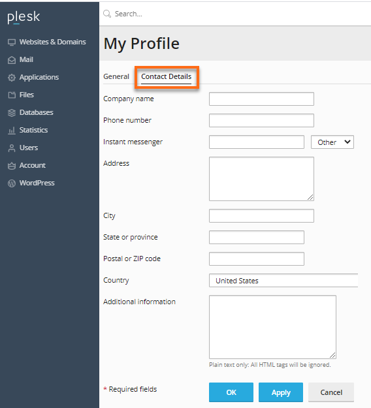Screen dimensions: 371x408
Task: Click the 'Instant messenger' label
Action: (133, 142)
